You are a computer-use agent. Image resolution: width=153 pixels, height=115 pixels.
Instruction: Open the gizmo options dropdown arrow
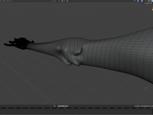pyautogui.click(x=140, y=1)
